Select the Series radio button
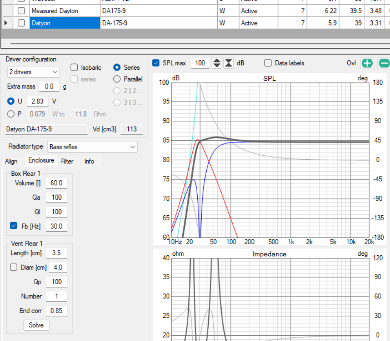This screenshot has width=390, height=341. coord(117,67)
